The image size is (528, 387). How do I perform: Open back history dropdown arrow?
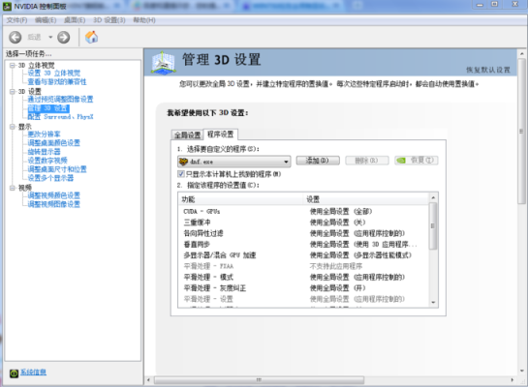point(50,37)
